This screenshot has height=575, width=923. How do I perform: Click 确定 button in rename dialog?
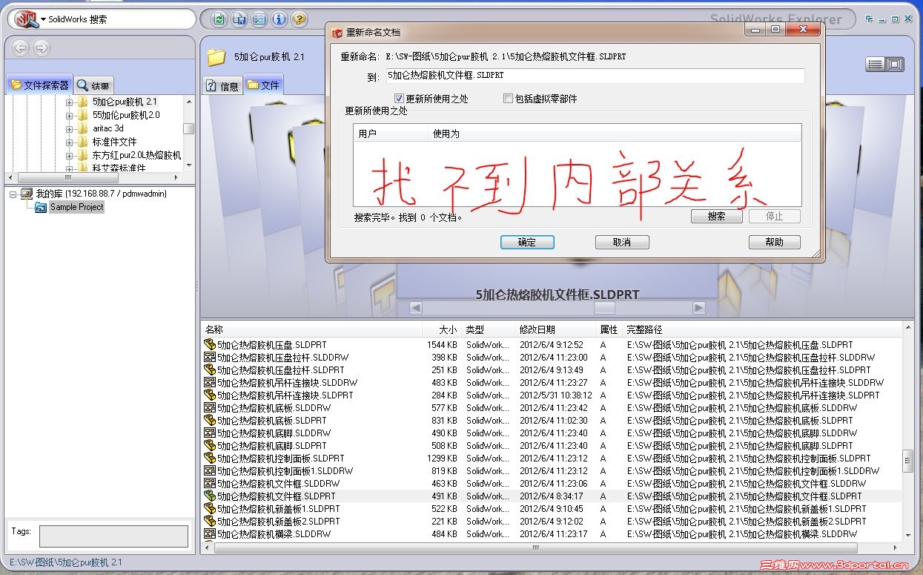[527, 243]
